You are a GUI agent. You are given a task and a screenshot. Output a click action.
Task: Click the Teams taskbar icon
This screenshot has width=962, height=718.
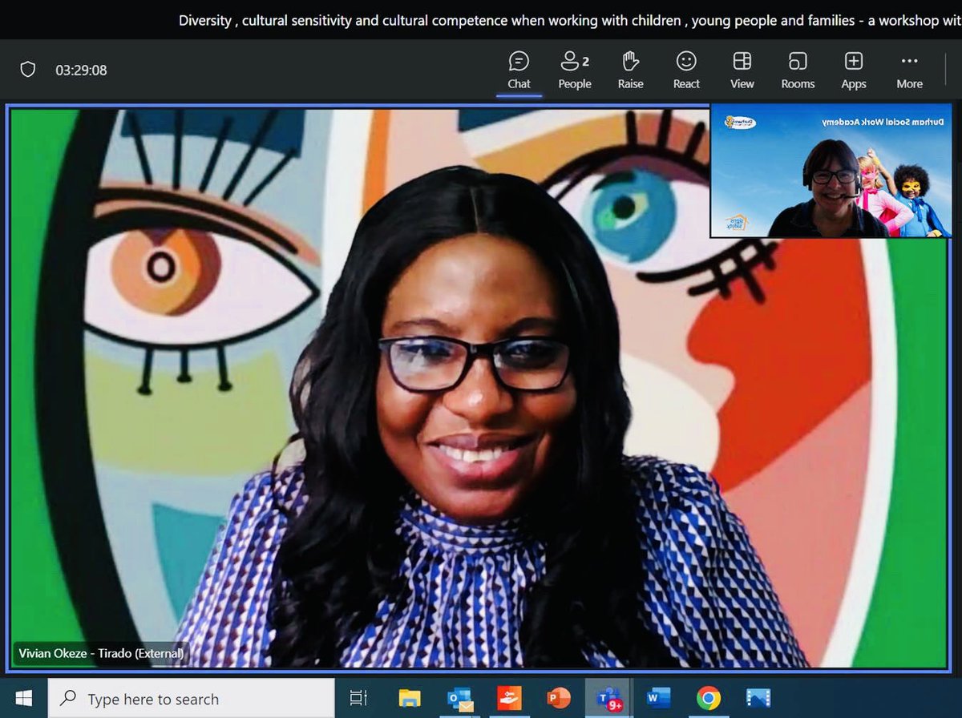[x=608, y=699]
